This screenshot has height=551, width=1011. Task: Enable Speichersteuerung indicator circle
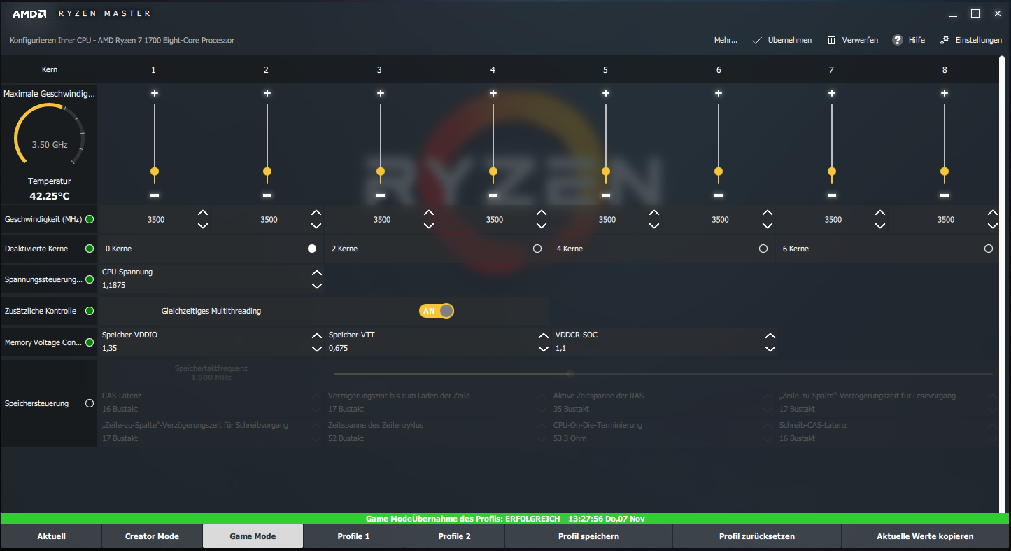90,403
